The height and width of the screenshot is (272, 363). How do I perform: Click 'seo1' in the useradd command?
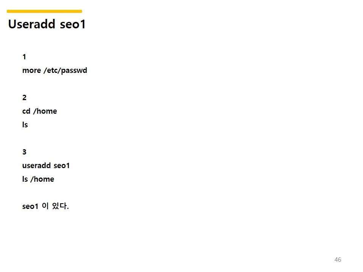click(62, 166)
